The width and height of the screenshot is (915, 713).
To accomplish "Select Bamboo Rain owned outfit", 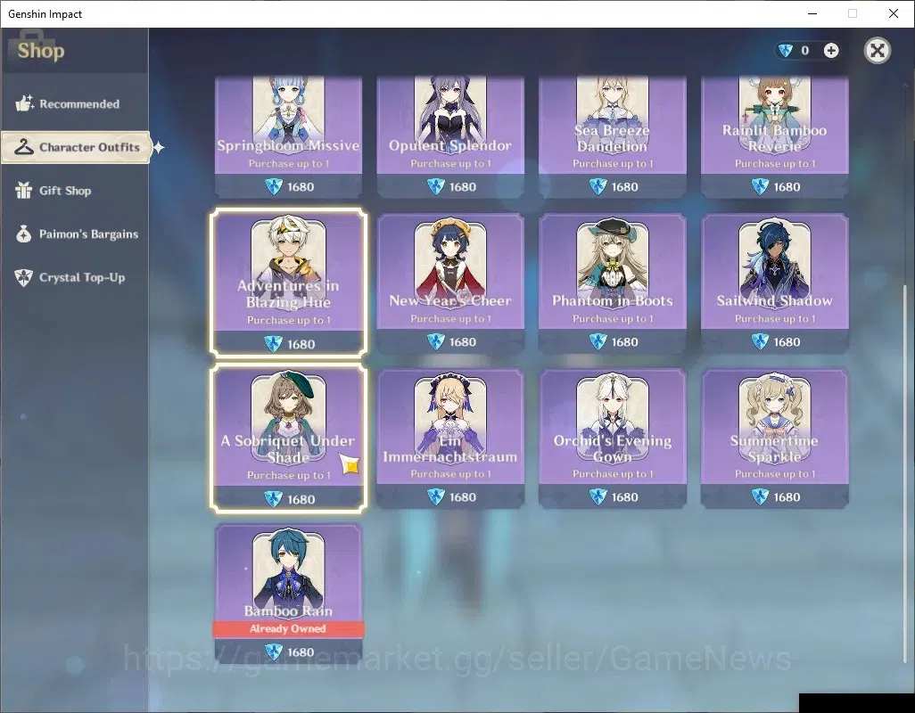I will point(288,594).
